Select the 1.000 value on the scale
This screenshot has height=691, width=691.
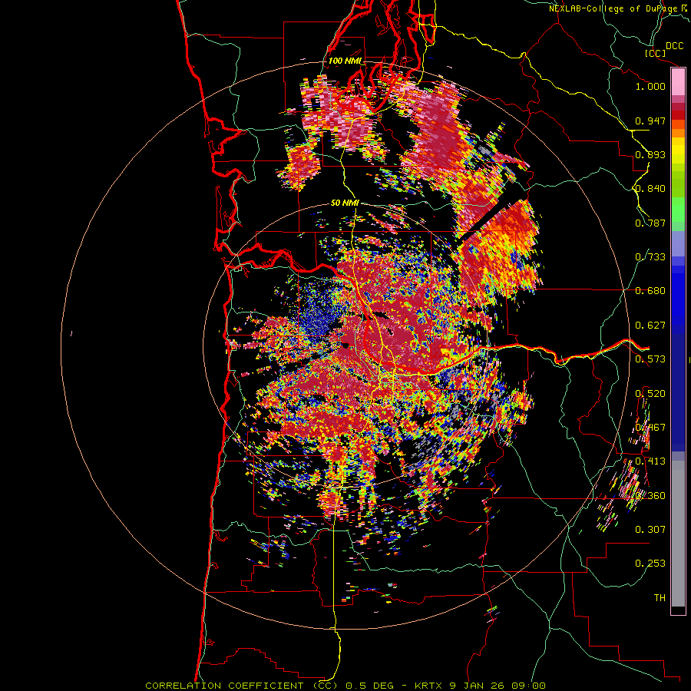650,86
